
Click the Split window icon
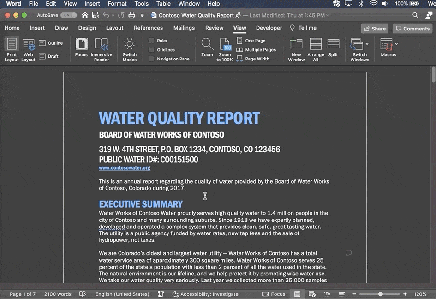(333, 45)
